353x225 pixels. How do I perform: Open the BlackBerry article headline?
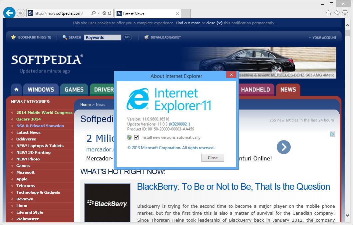coord(233,187)
